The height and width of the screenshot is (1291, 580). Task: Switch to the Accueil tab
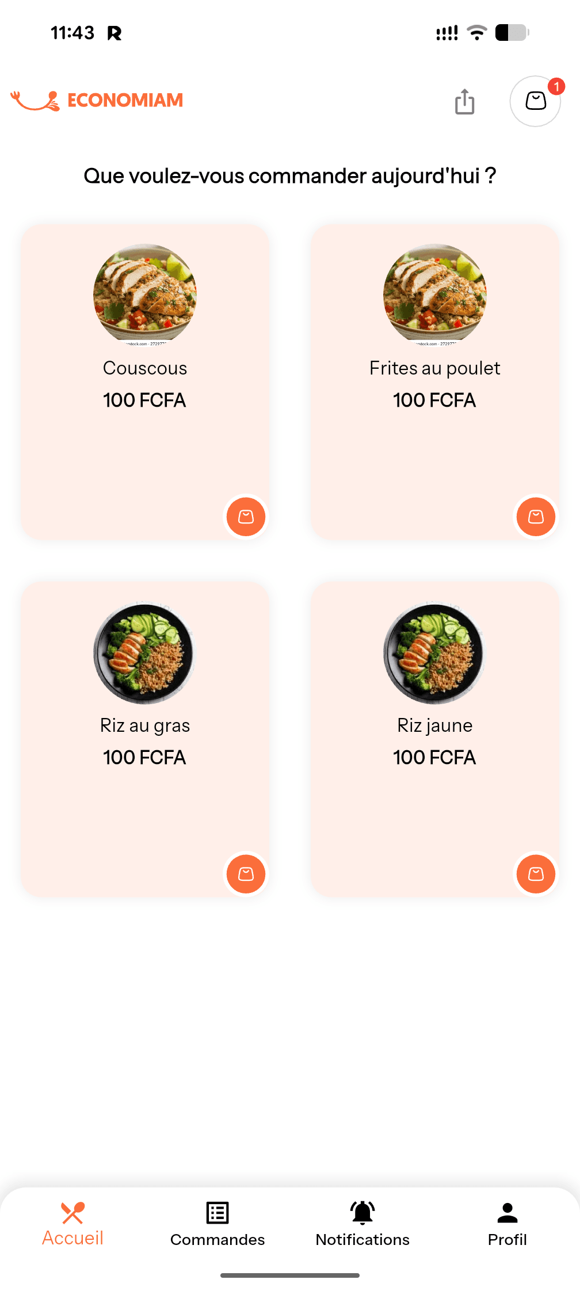coord(72,1224)
